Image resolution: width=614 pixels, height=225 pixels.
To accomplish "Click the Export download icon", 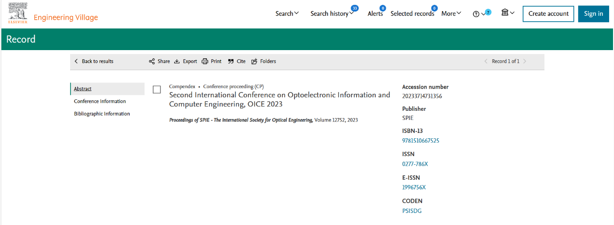I will [x=177, y=61].
